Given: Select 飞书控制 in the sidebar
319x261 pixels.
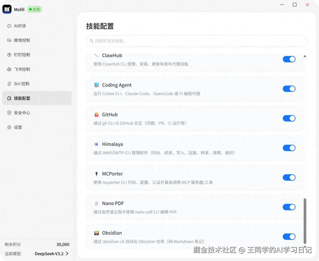Looking at the screenshot, I should pos(37,69).
